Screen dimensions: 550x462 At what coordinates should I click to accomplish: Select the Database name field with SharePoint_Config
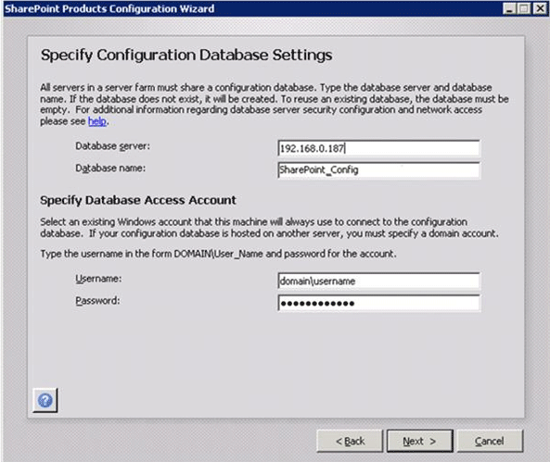pos(378,169)
